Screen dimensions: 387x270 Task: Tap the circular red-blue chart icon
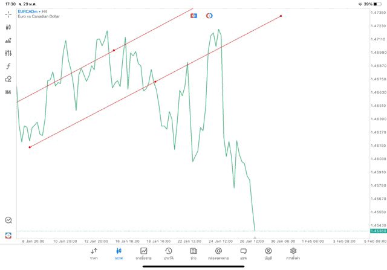click(x=209, y=16)
